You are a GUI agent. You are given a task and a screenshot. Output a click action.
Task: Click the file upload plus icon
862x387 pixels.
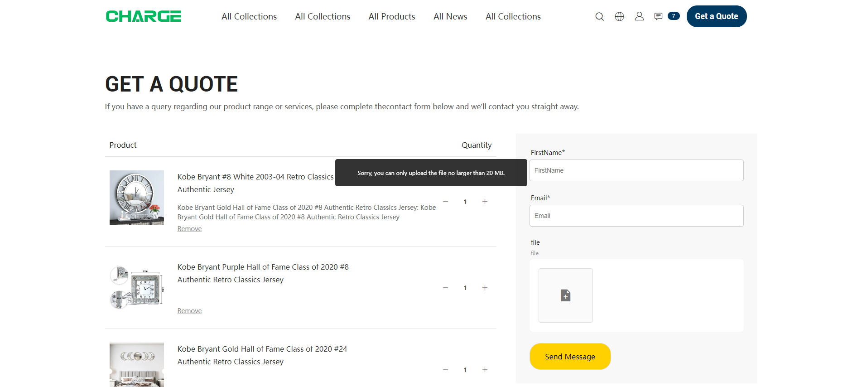[566, 295]
